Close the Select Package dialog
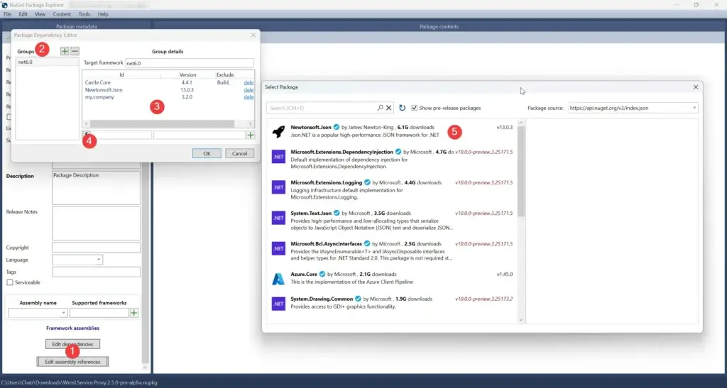The height and width of the screenshot is (388, 727). coord(696,87)
